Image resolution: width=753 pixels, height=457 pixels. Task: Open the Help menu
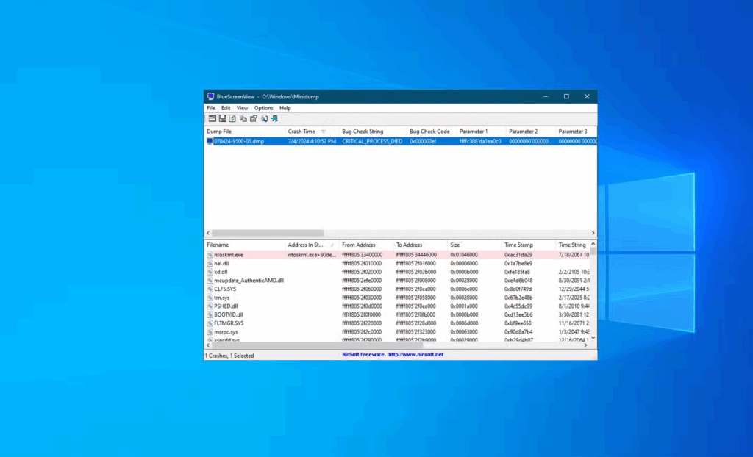coord(285,108)
